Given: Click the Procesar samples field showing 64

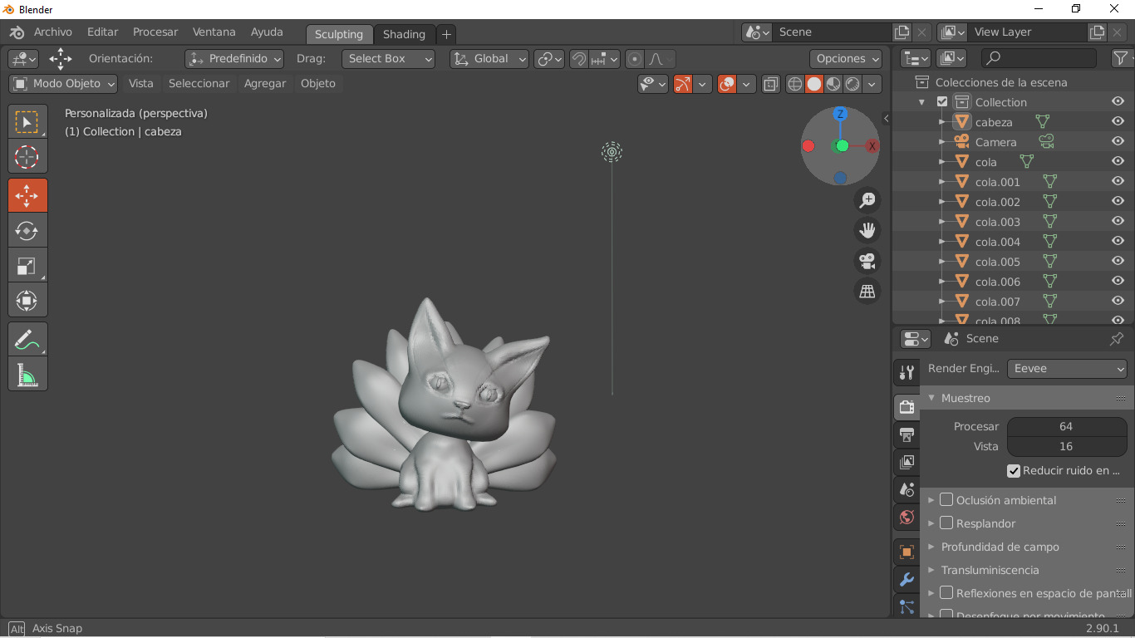Looking at the screenshot, I should pos(1067,426).
